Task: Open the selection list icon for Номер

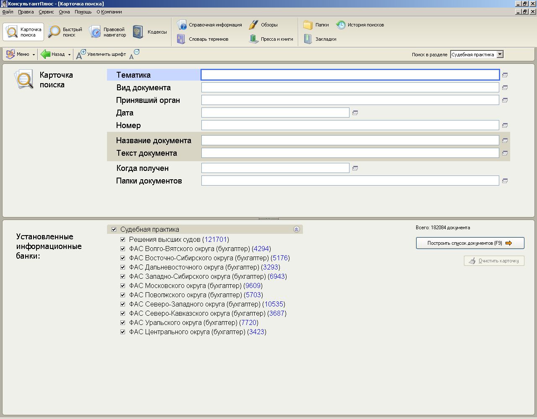Action: [x=505, y=125]
